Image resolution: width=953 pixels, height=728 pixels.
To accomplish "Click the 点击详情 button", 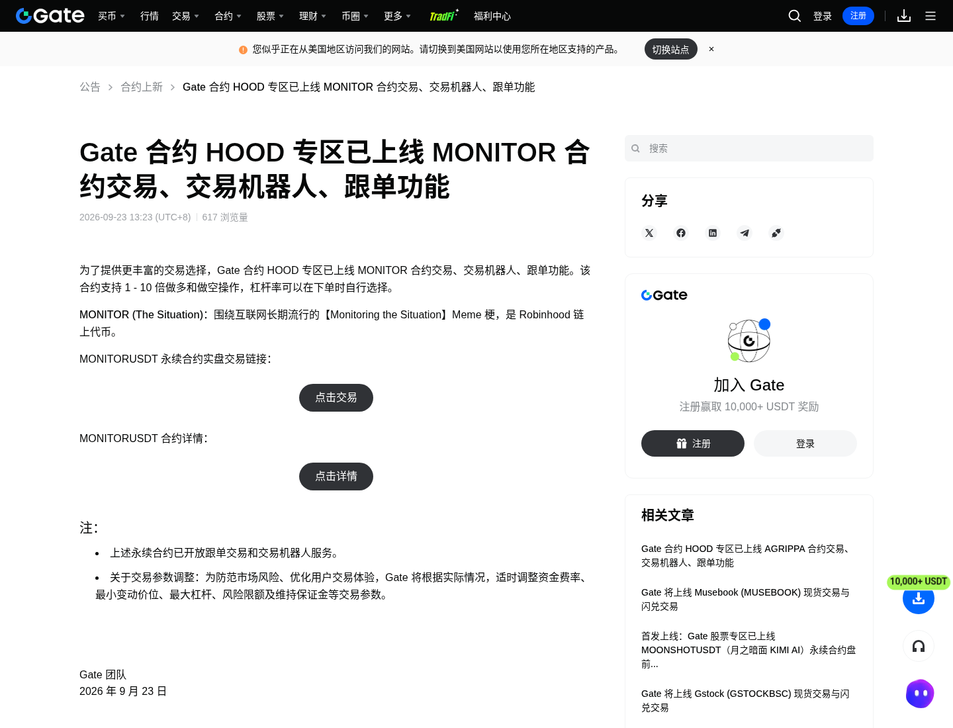I will [336, 477].
